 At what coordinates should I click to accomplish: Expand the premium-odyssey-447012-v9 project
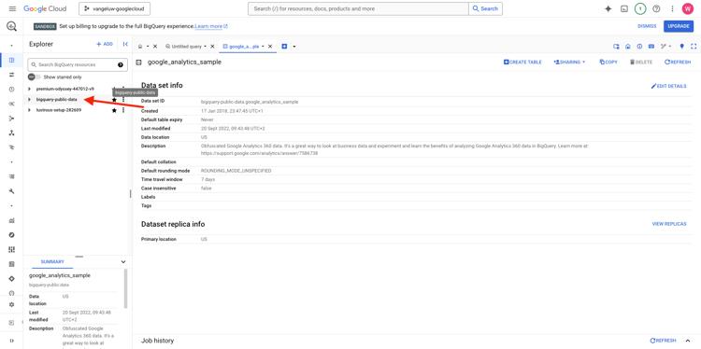[30, 89]
